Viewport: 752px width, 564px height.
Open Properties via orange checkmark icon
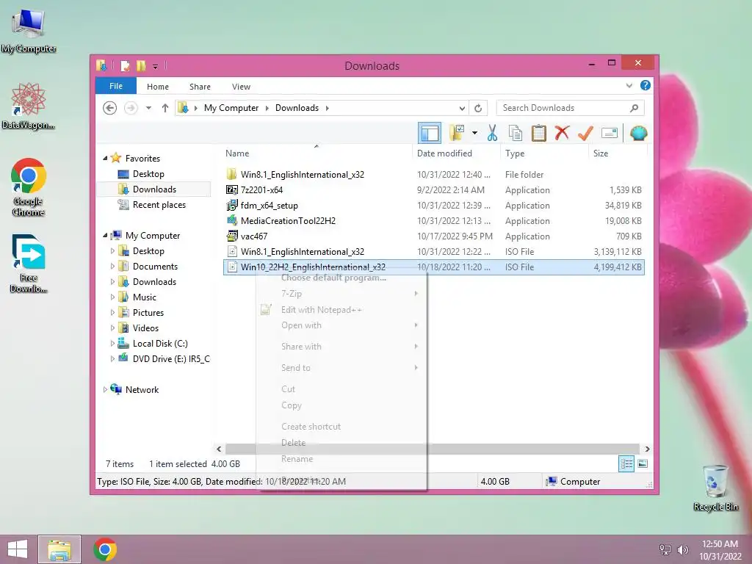tap(585, 133)
